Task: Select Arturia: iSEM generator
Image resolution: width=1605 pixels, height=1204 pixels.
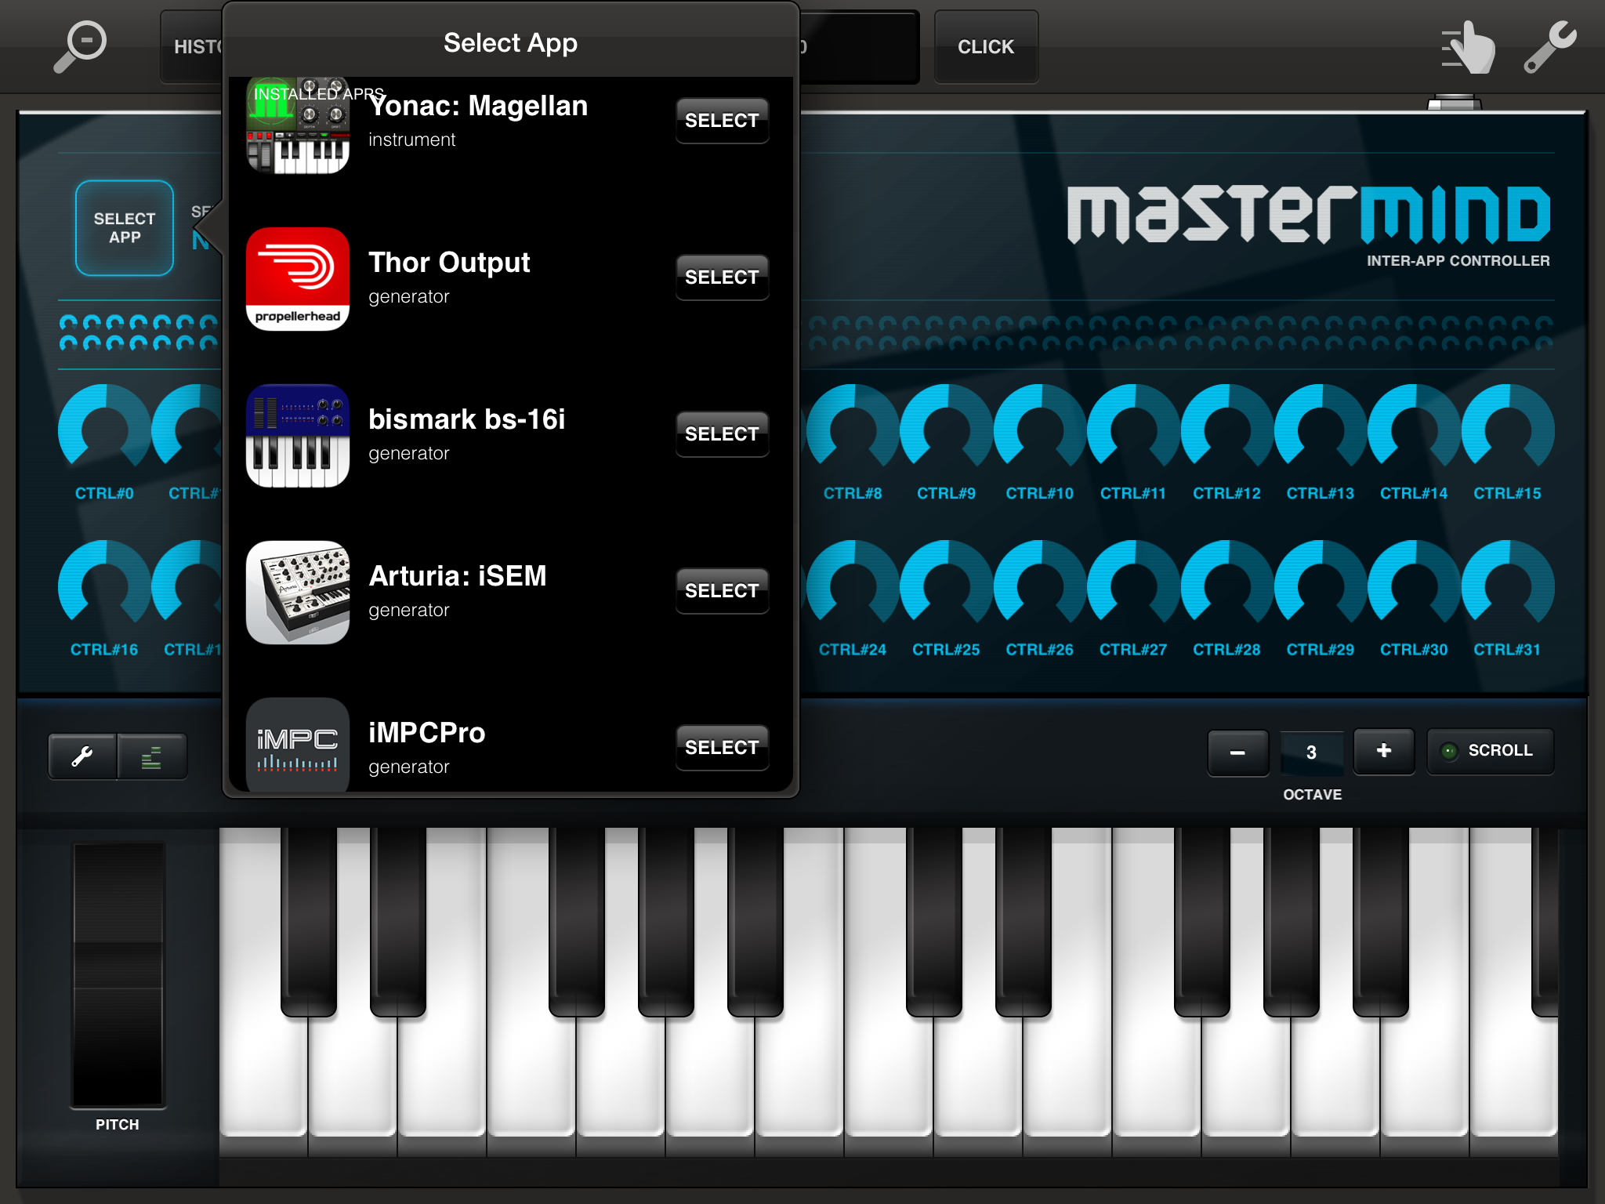Action: pyautogui.click(x=722, y=591)
